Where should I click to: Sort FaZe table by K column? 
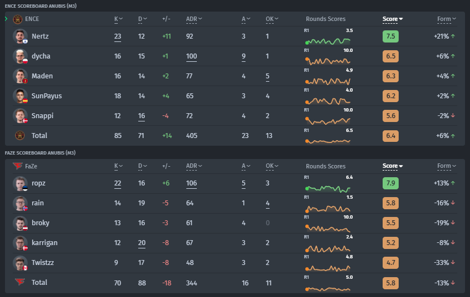coord(118,166)
